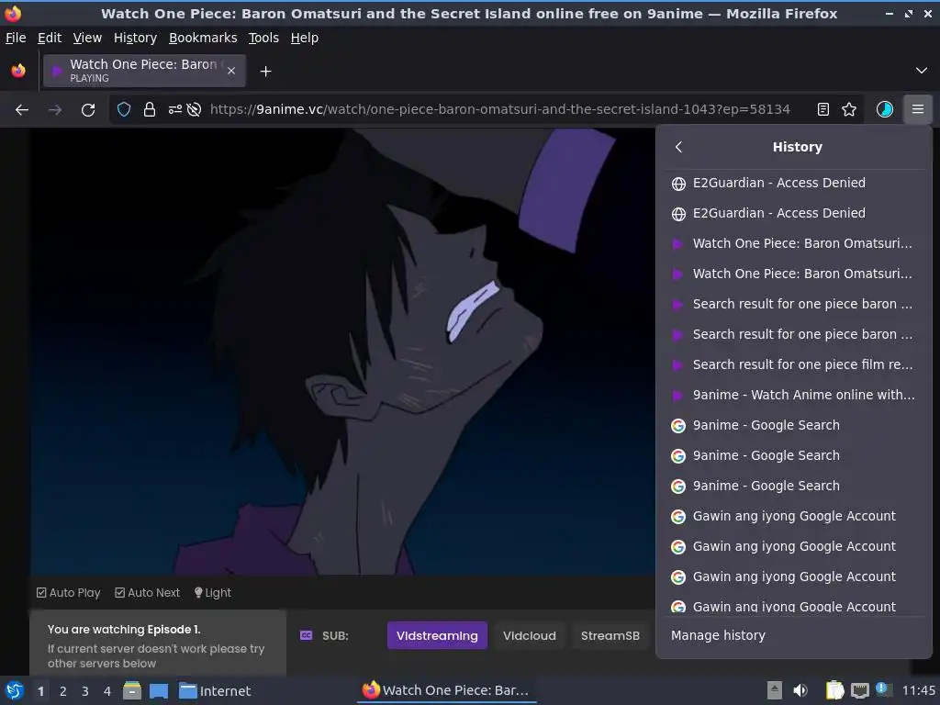Open the blue circular extension icon

885,109
